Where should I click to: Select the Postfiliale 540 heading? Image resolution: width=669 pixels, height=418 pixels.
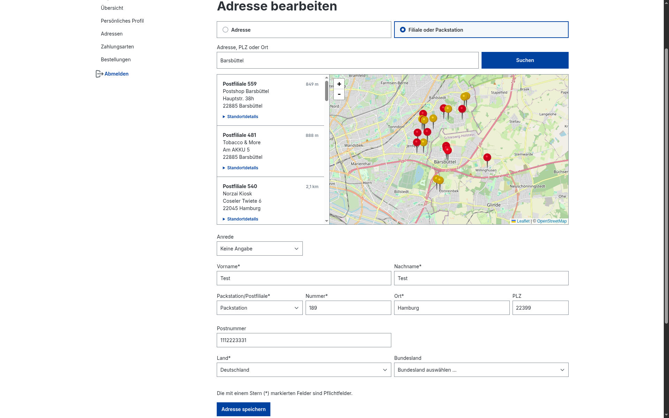tap(240, 186)
